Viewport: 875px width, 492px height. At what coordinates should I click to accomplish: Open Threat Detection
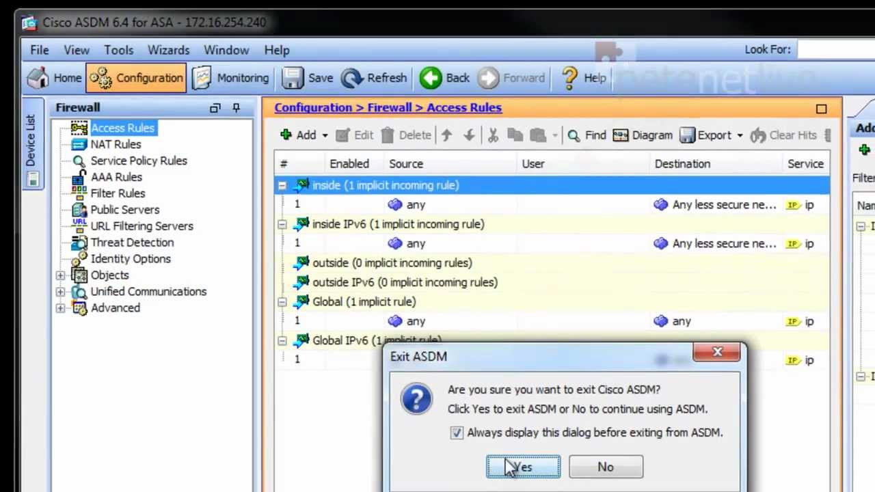pyautogui.click(x=132, y=243)
